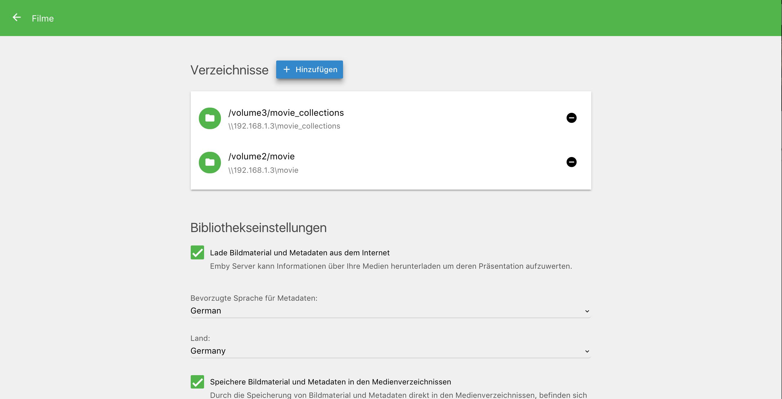Go back using the arrow icon

(x=17, y=18)
